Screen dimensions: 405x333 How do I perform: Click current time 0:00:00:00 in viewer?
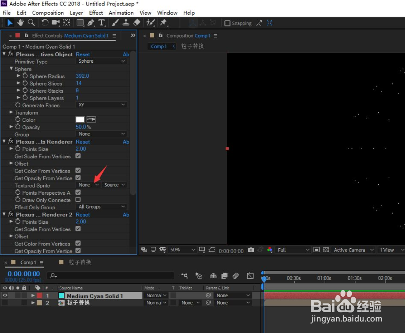point(231,251)
